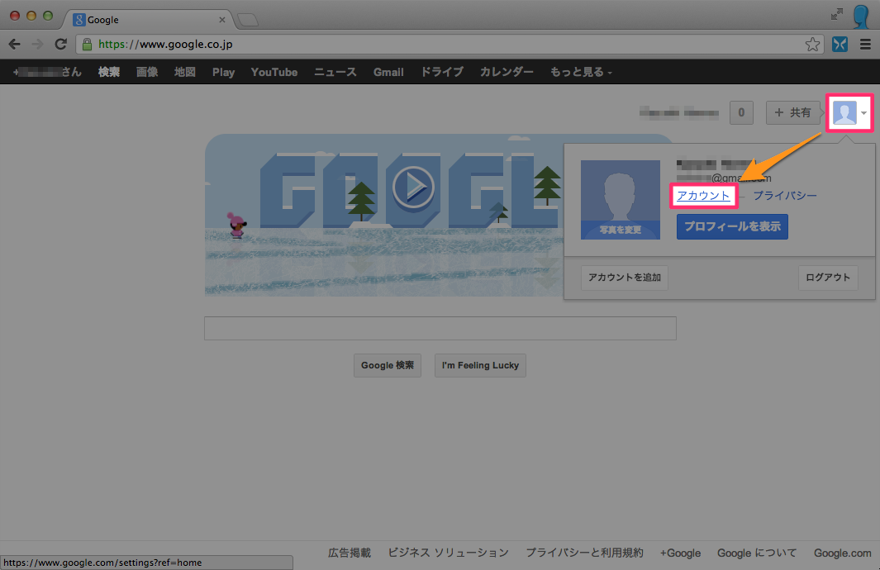Open the new tab button
Screen dimensions: 880x570
pos(248,20)
